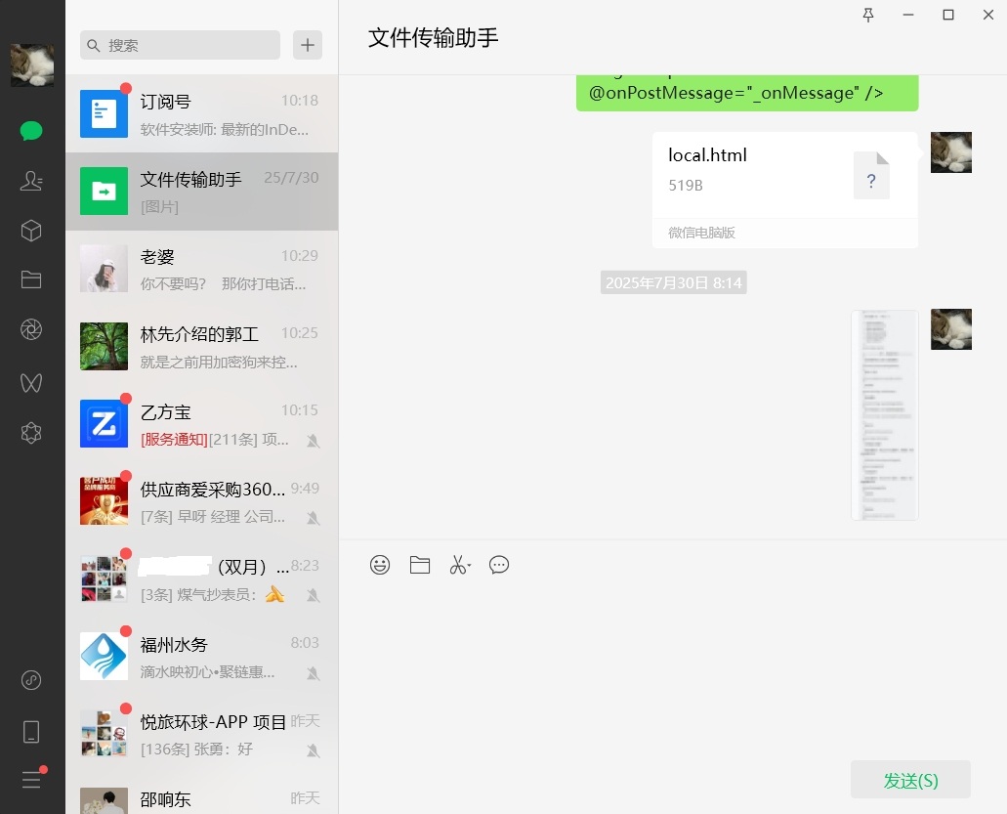Image resolution: width=1007 pixels, height=814 pixels.
Task: Click the green _onMessage code message bubble
Action: tap(747, 93)
